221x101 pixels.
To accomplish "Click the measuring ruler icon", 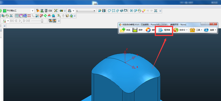I will [x=50, y=11].
